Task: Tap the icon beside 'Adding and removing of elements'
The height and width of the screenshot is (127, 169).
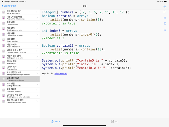Action: coord(4,73)
